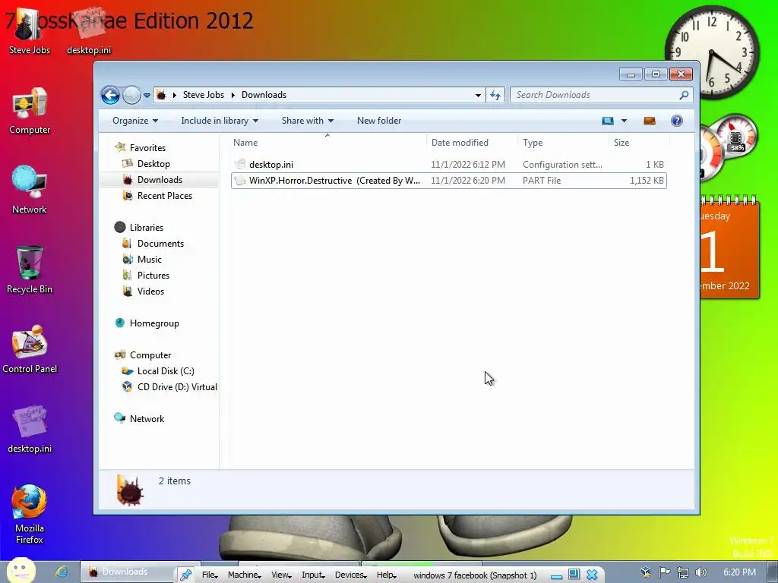The image size is (778, 583).
Task: Select Downloads under Favorites
Action: click(160, 179)
